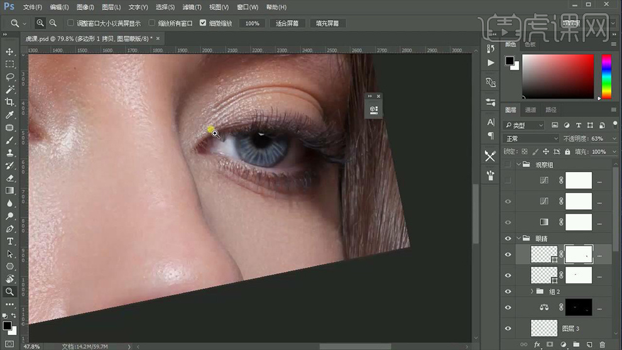Expand the 组 2 layer group
This screenshot has width=622, height=350.
tap(532, 292)
